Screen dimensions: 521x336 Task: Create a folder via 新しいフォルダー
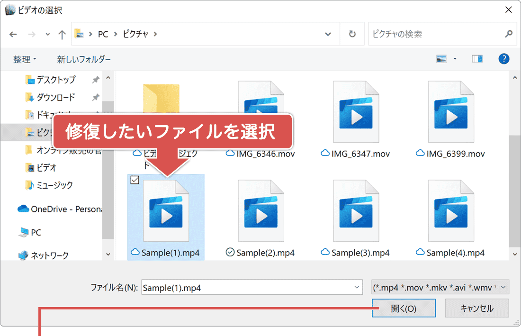click(83, 58)
